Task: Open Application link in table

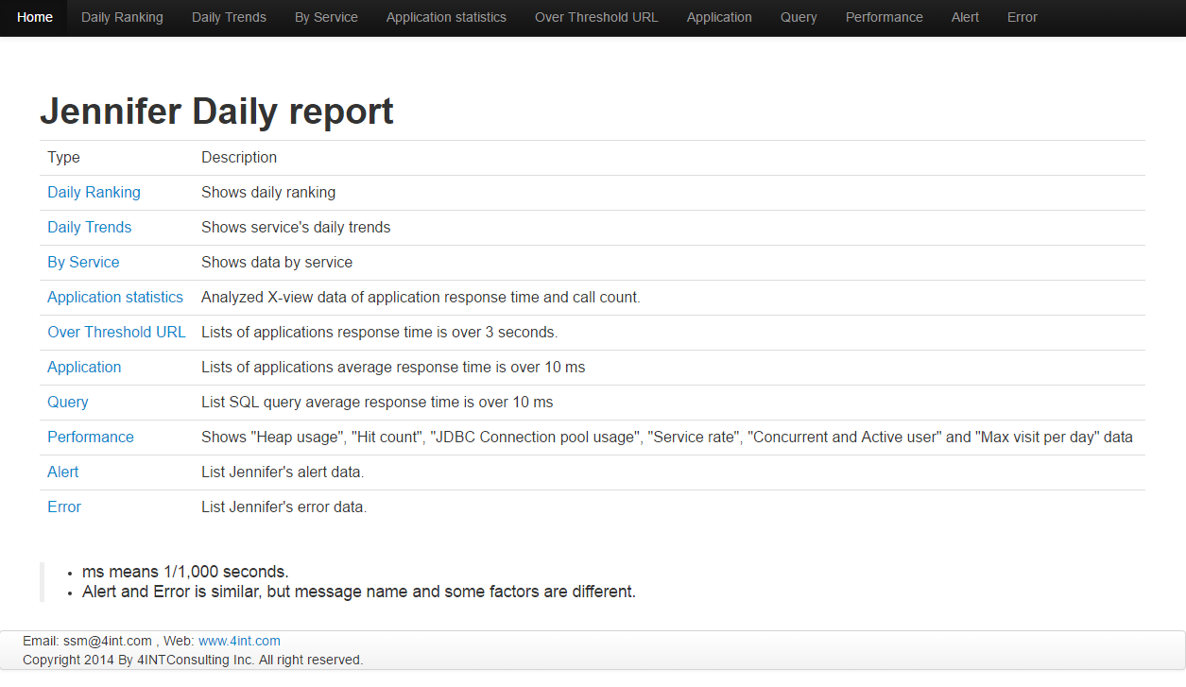Action: (x=84, y=367)
